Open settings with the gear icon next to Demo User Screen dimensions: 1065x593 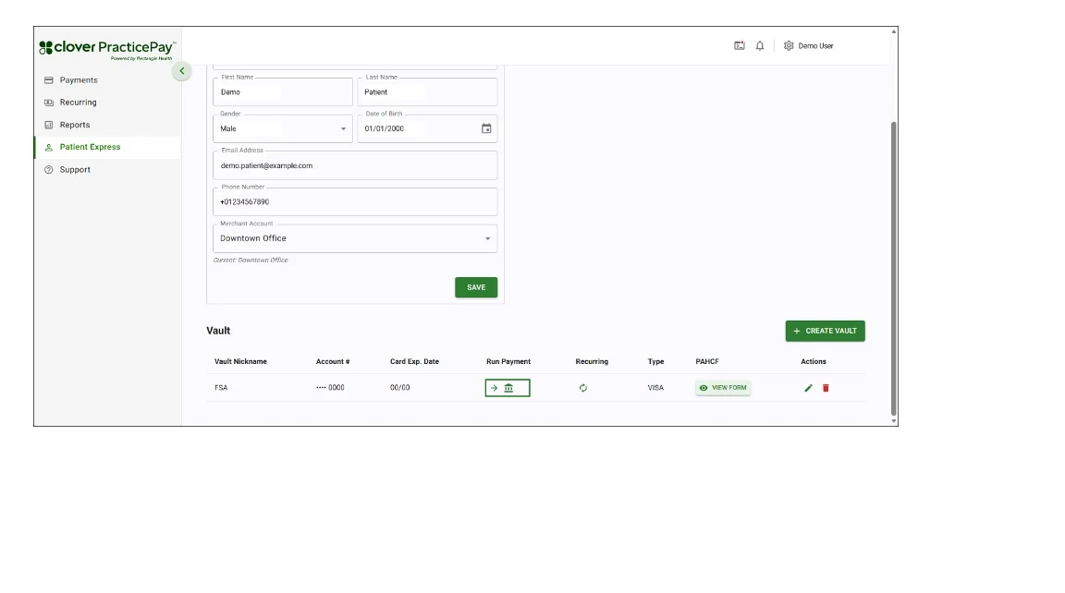(x=789, y=44)
